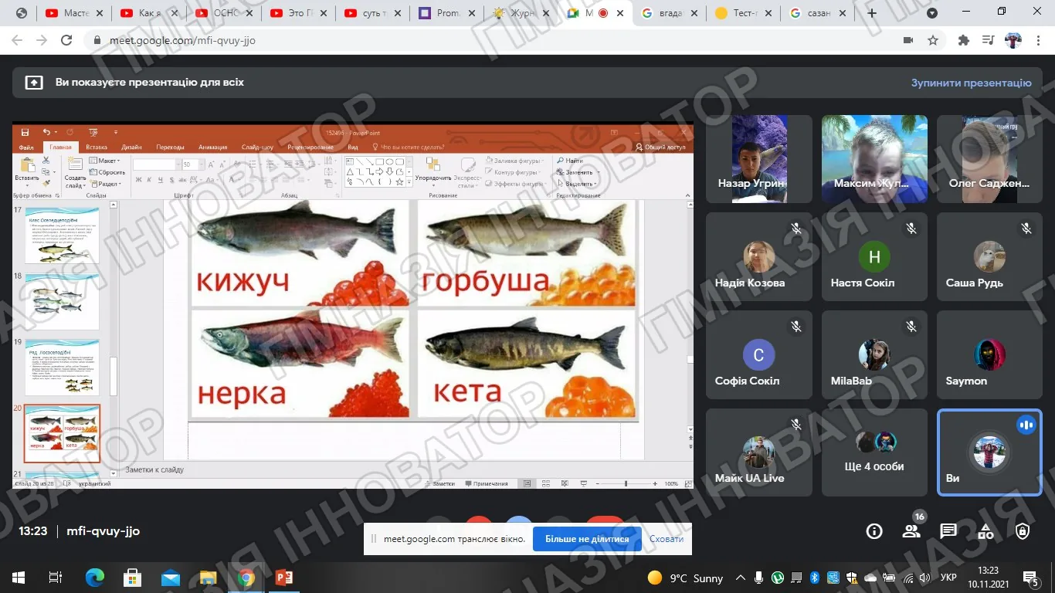Open Meet Activities shapes icon

[x=985, y=531]
